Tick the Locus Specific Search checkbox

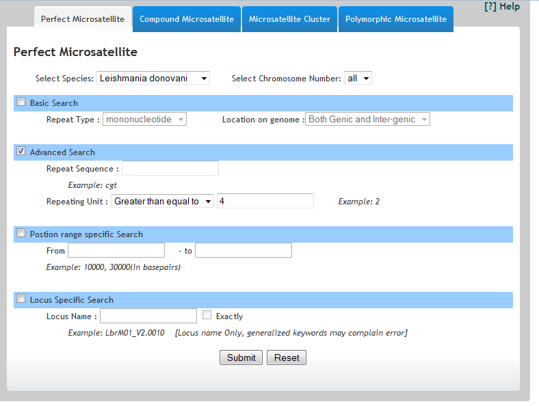[x=21, y=299]
